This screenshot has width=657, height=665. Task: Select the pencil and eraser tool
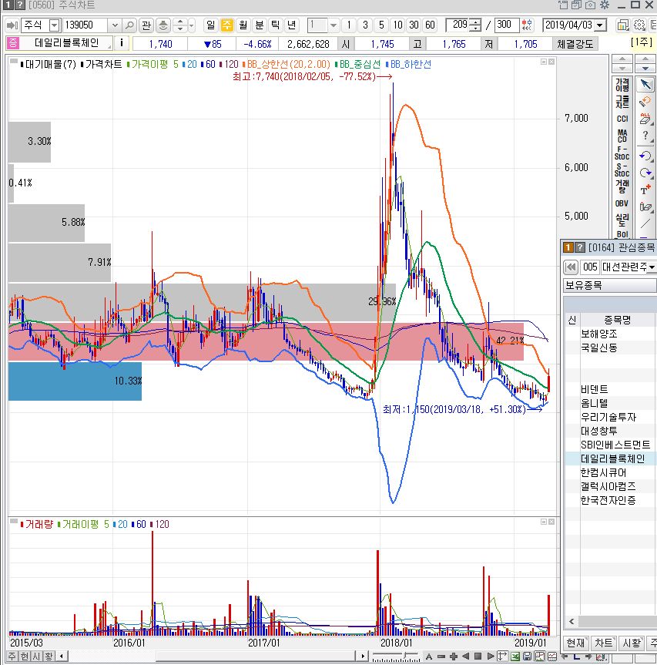[645, 207]
